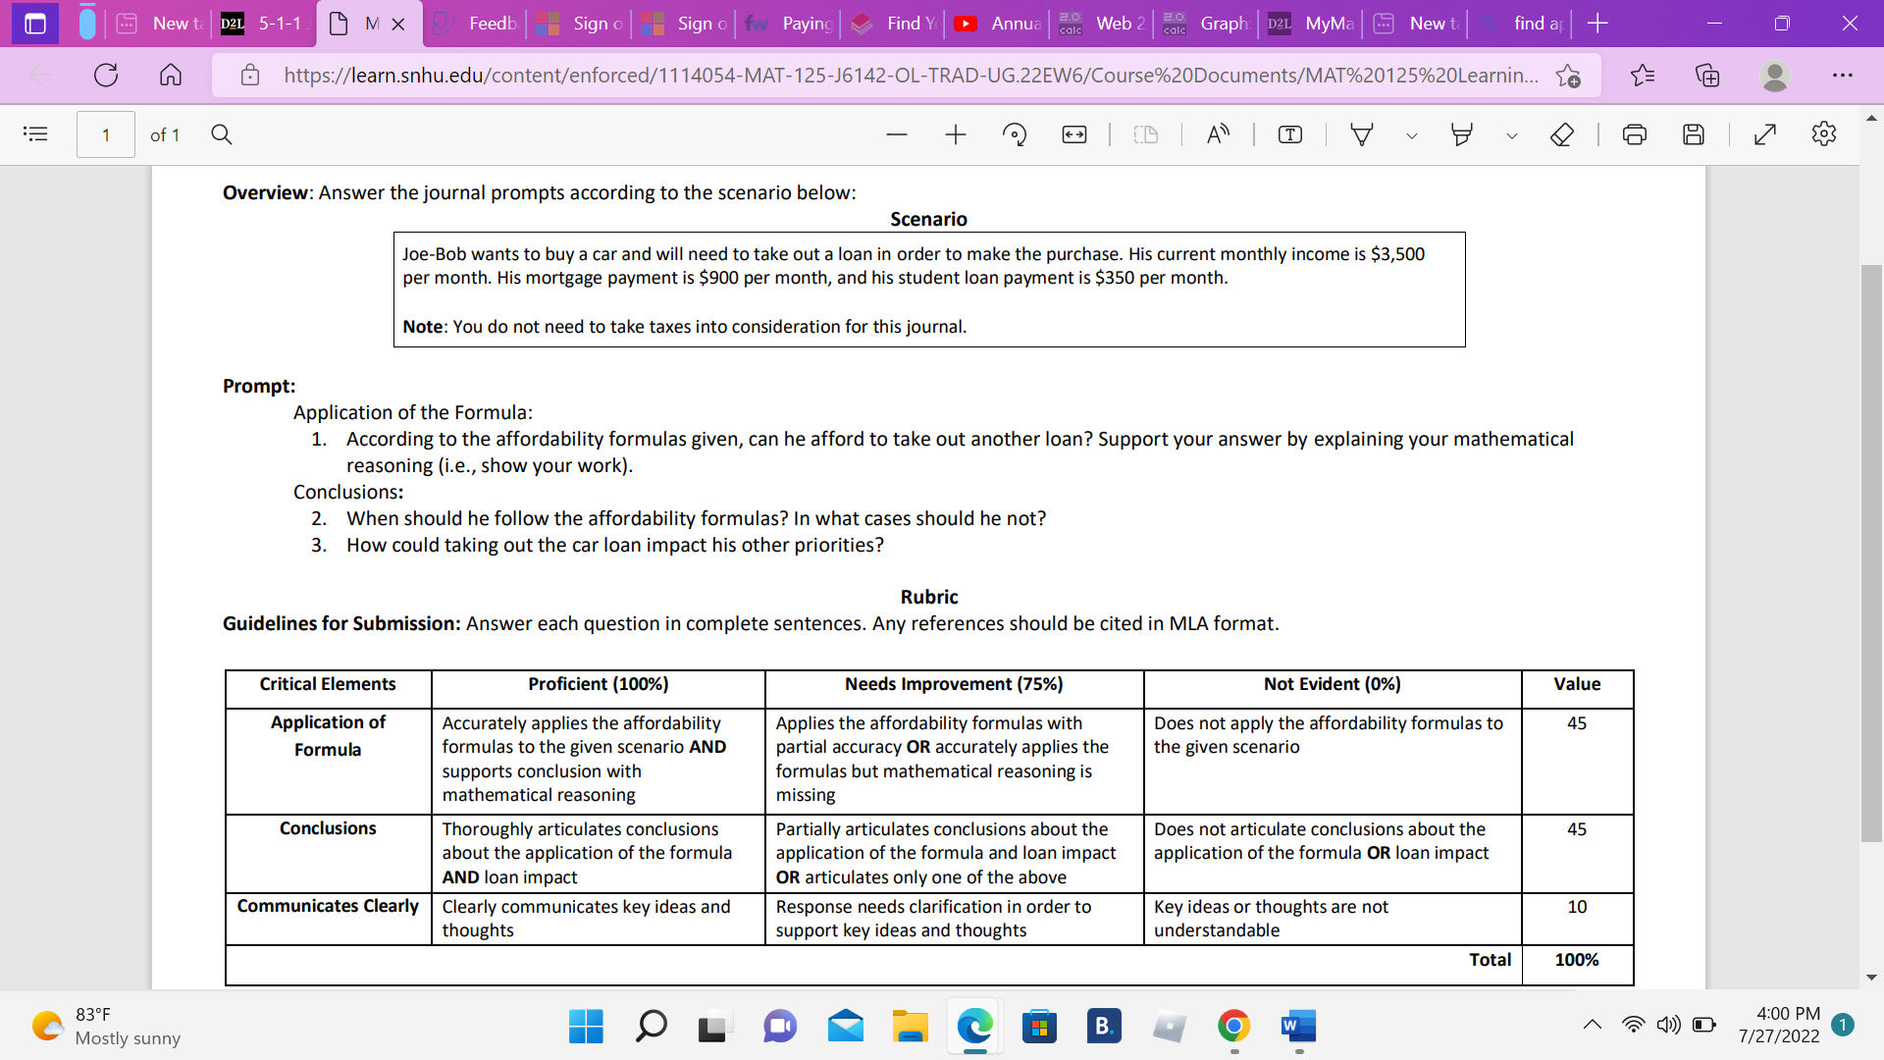Open a new browser tab

click(x=1597, y=24)
